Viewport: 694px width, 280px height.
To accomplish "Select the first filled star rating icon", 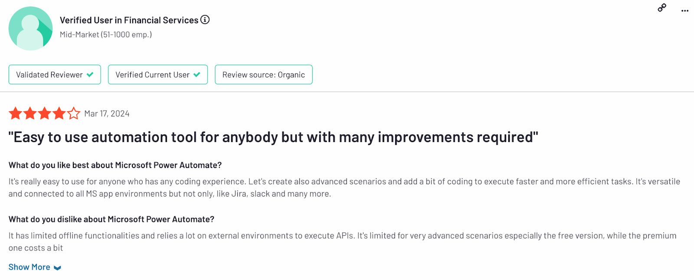I will (x=15, y=113).
